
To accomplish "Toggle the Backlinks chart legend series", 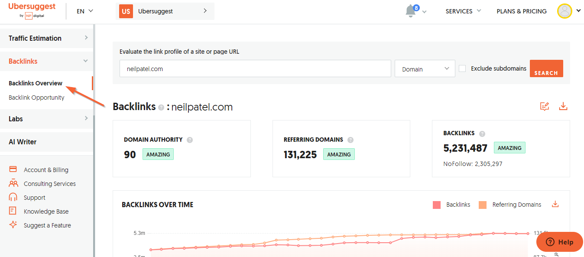I will [451, 205].
